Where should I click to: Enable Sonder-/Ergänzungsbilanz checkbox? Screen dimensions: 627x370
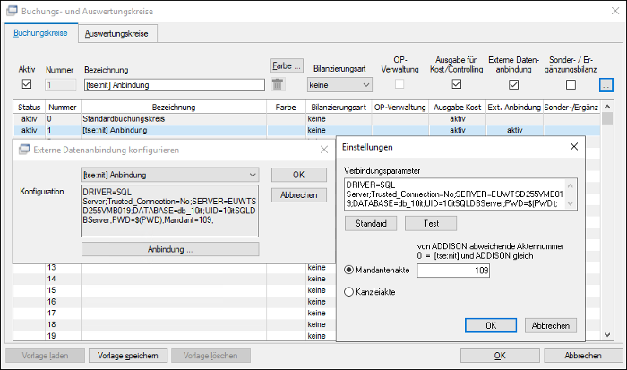point(571,84)
